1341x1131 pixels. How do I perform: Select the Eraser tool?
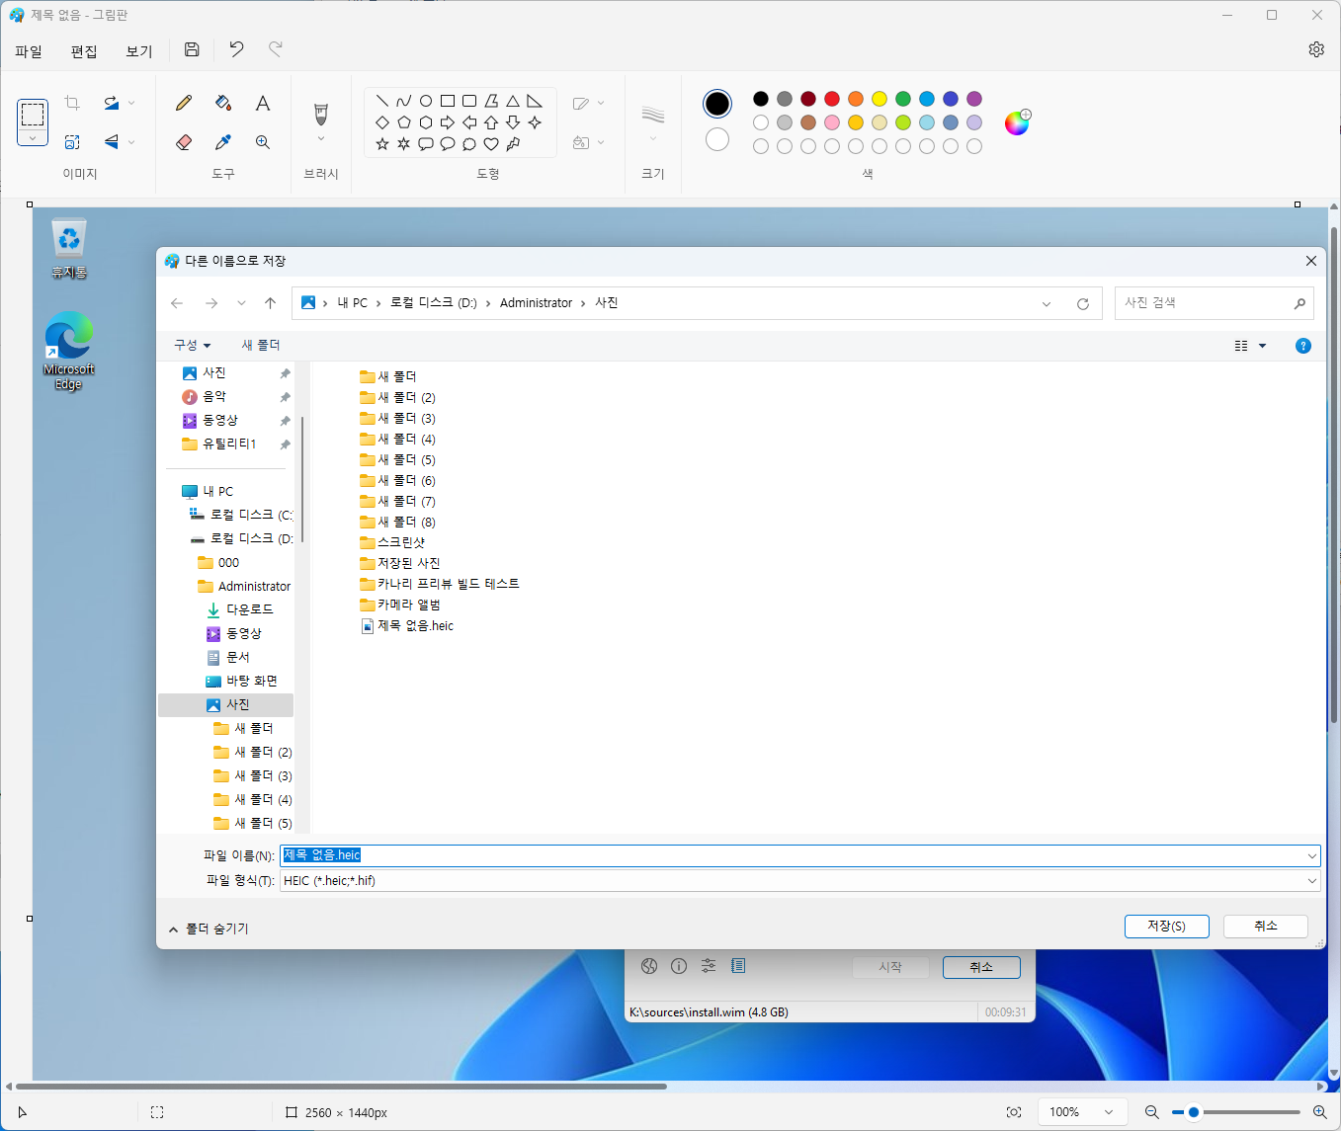pos(184,142)
